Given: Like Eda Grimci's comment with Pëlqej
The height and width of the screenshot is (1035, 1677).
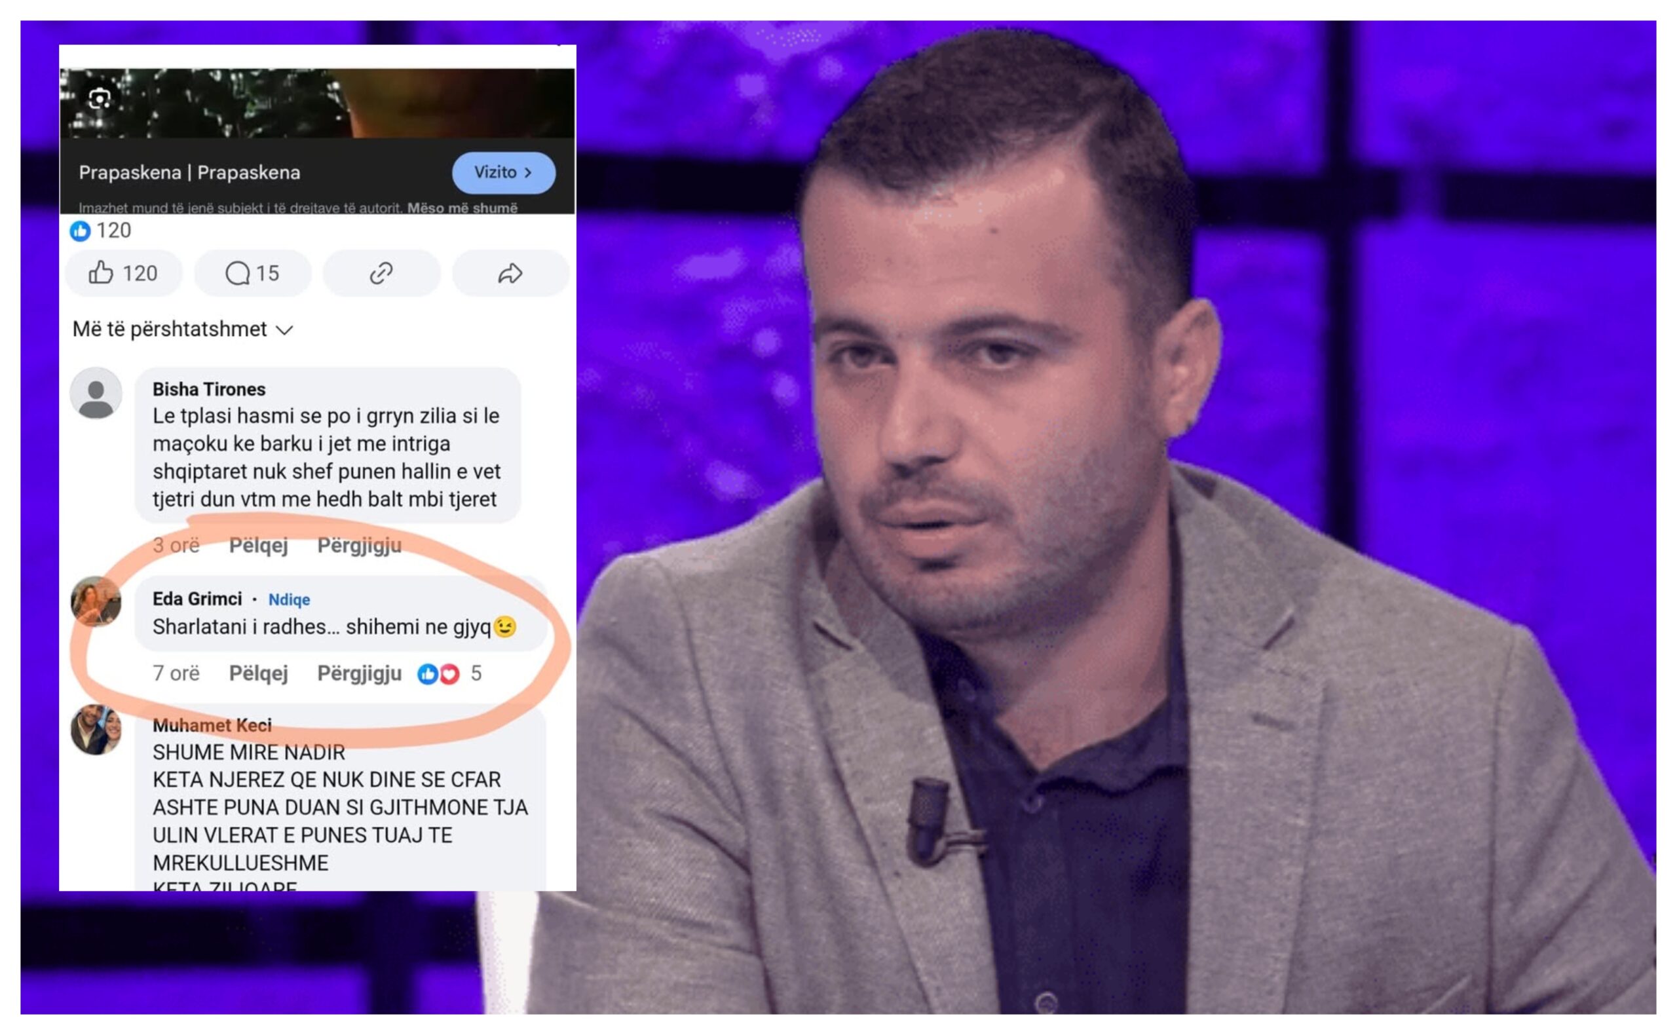Looking at the screenshot, I should click(258, 673).
